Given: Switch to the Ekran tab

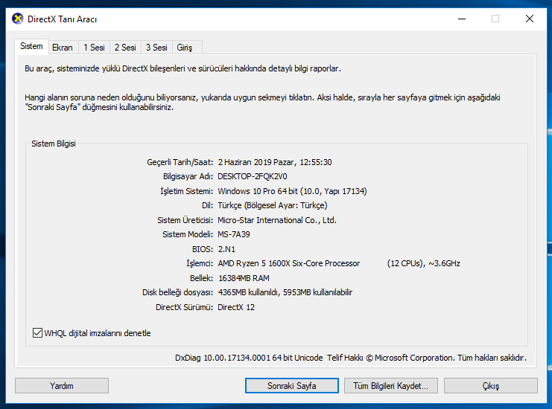Looking at the screenshot, I should 63,48.
